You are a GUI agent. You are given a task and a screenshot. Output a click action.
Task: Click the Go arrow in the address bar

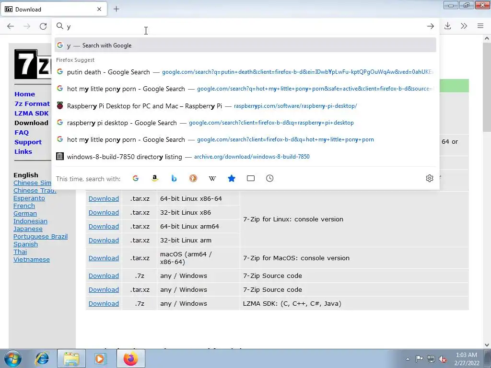click(431, 26)
